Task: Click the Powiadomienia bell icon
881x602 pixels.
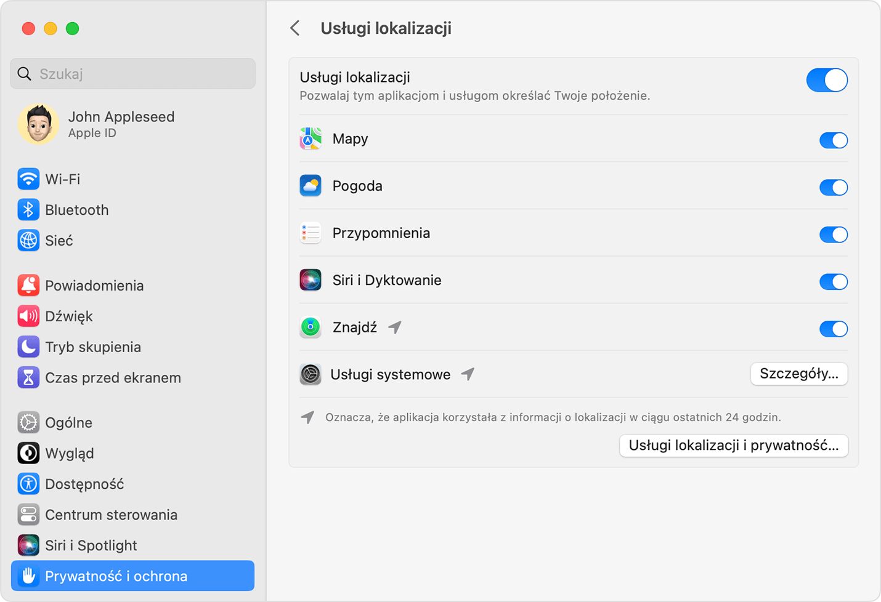Action: coord(28,286)
